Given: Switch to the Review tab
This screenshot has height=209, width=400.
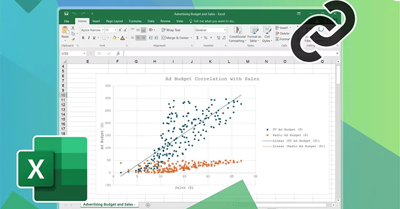Looking at the screenshot, I should point(165,21).
